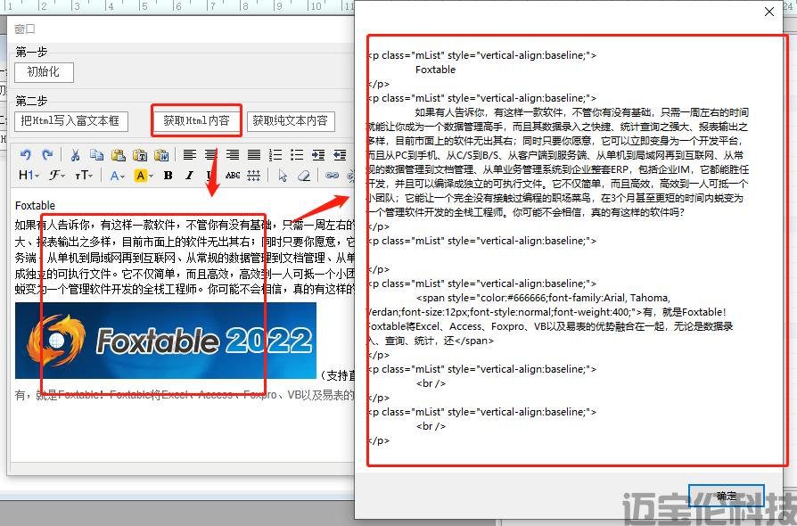Click the Foxtable 2022 banner image

coord(166,341)
